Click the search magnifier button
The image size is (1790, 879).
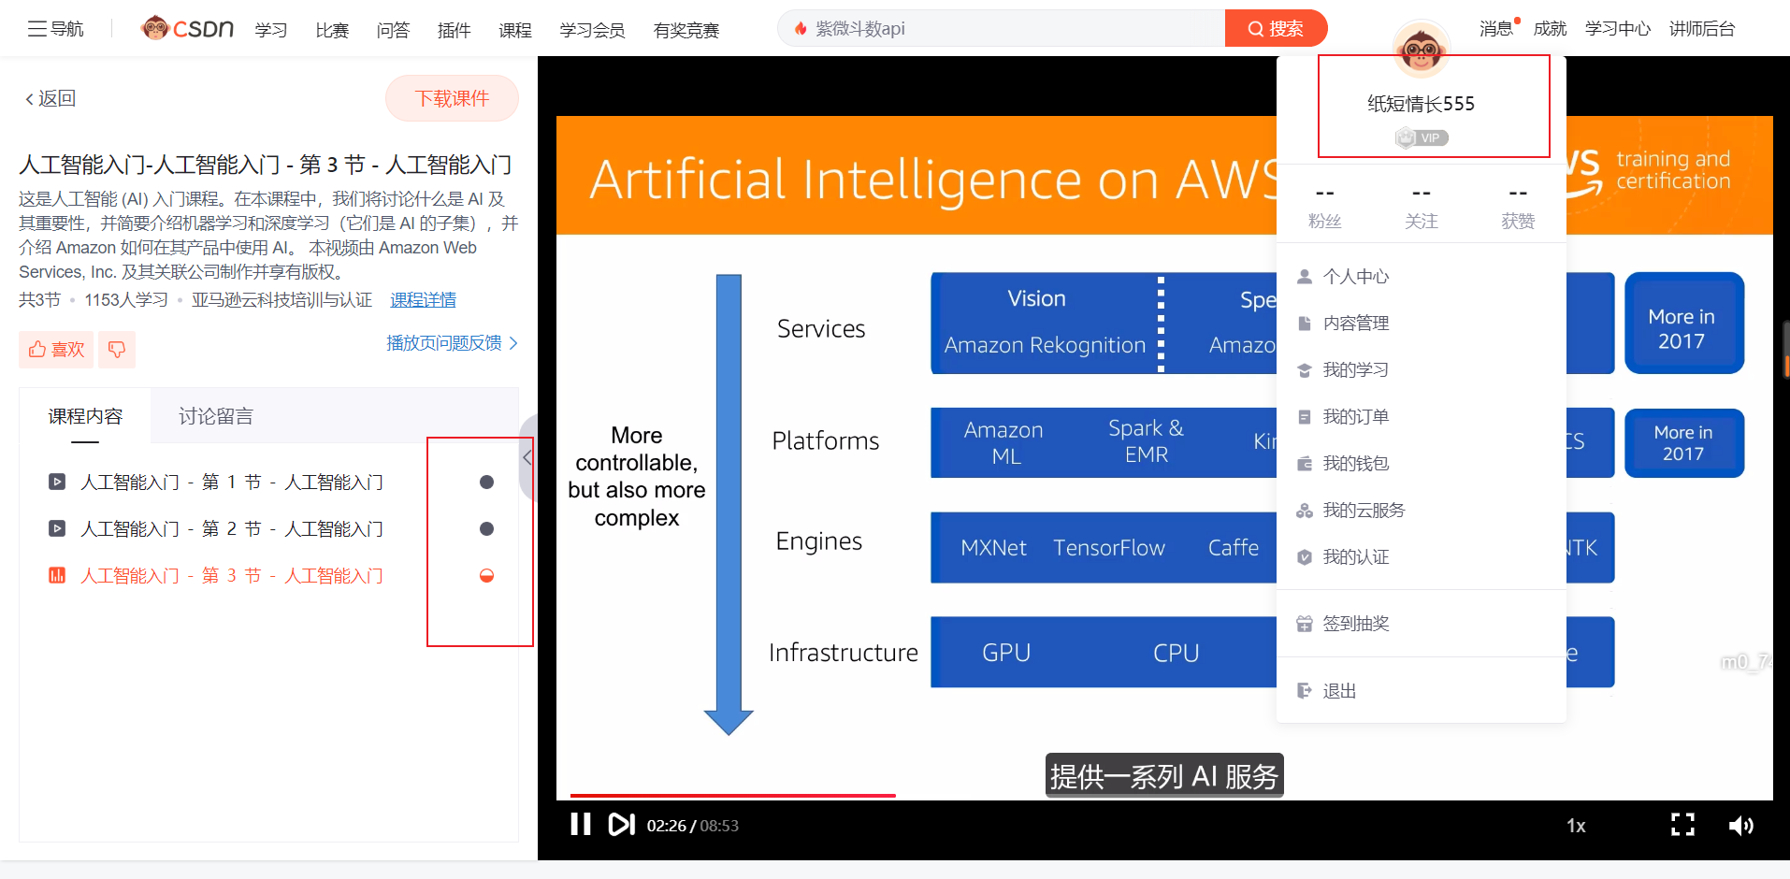pyautogui.click(x=1276, y=29)
